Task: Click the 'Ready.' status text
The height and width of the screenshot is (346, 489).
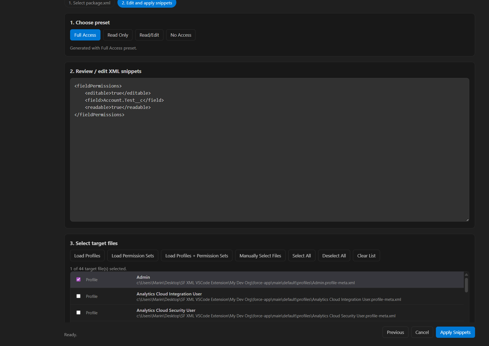Action: click(71, 335)
